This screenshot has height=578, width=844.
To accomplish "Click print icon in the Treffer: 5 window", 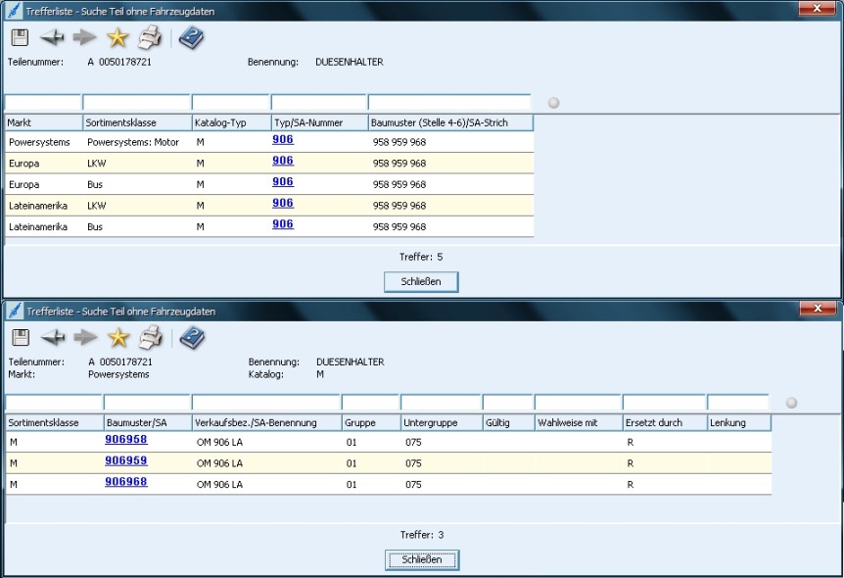I will point(150,38).
